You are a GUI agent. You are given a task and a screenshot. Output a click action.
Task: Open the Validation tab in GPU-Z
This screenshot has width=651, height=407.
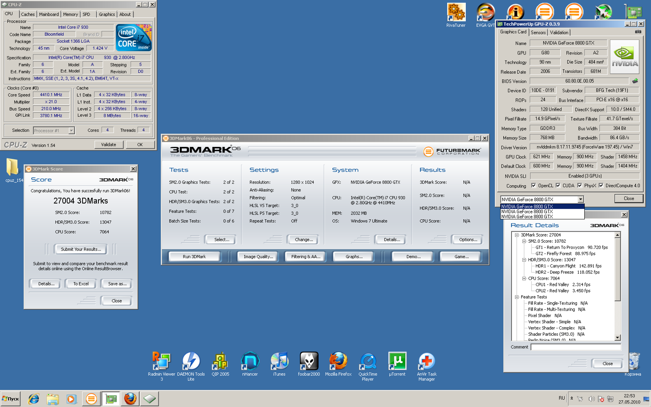559,33
